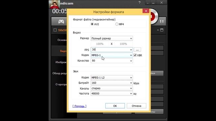The image size is (216, 121).
Task: Open the Основные tab in Bandicam sidebar
Action: pyautogui.click(x=62, y=40)
